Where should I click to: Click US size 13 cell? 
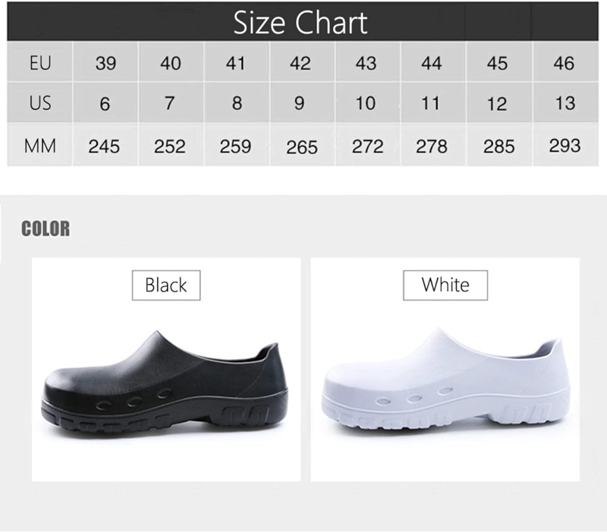pos(565,102)
